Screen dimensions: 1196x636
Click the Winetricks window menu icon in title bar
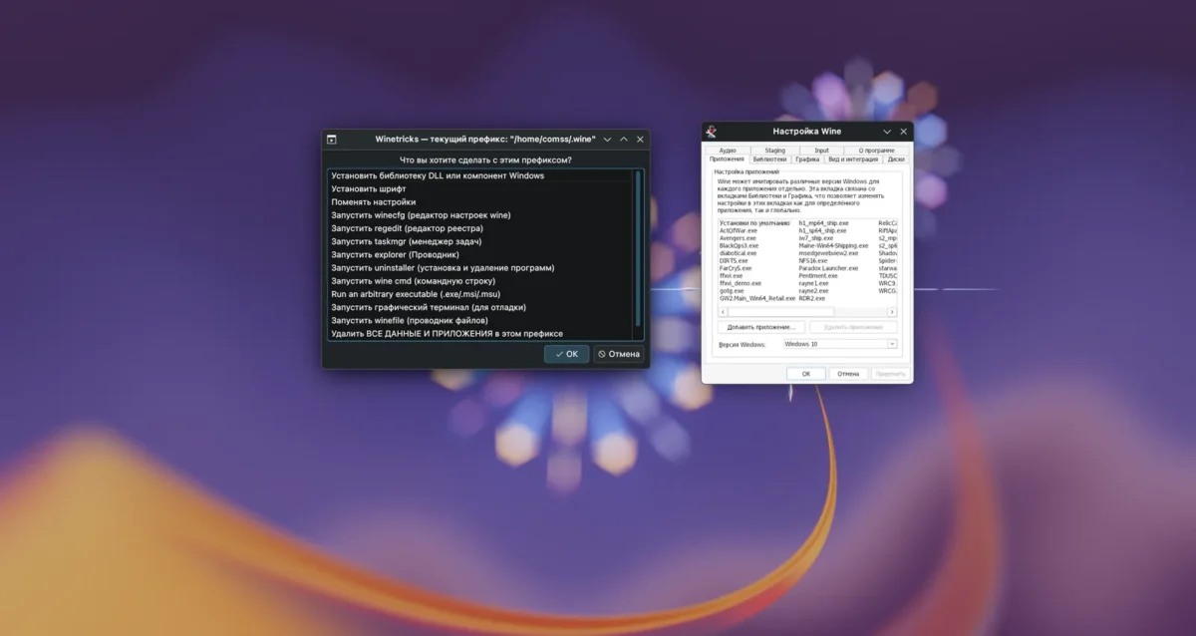(x=332, y=140)
